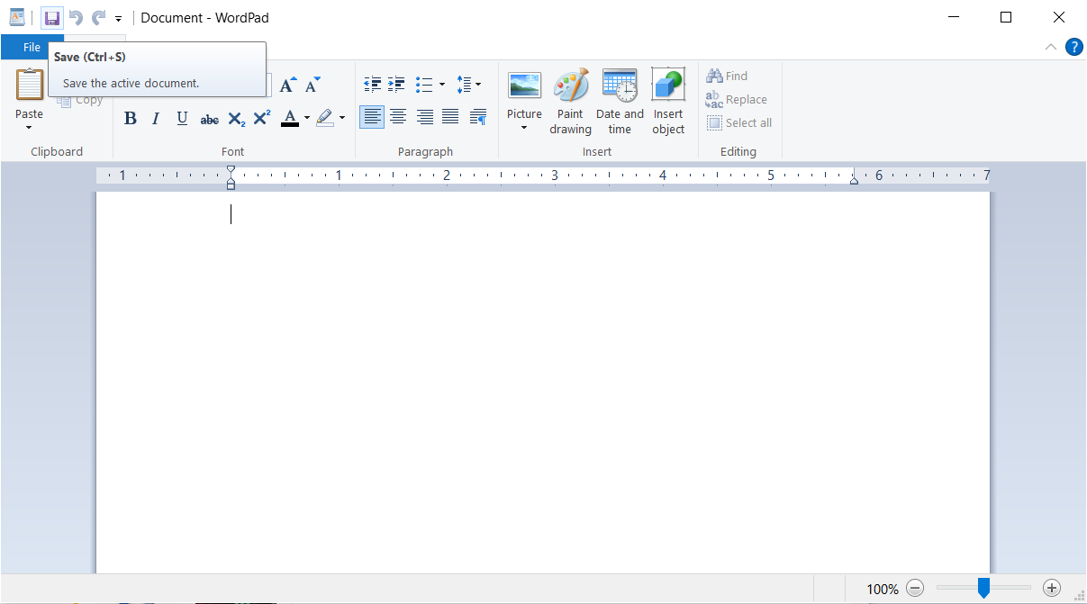The width and height of the screenshot is (1087, 604).
Task: Toggle Italic formatting
Action: click(x=156, y=118)
